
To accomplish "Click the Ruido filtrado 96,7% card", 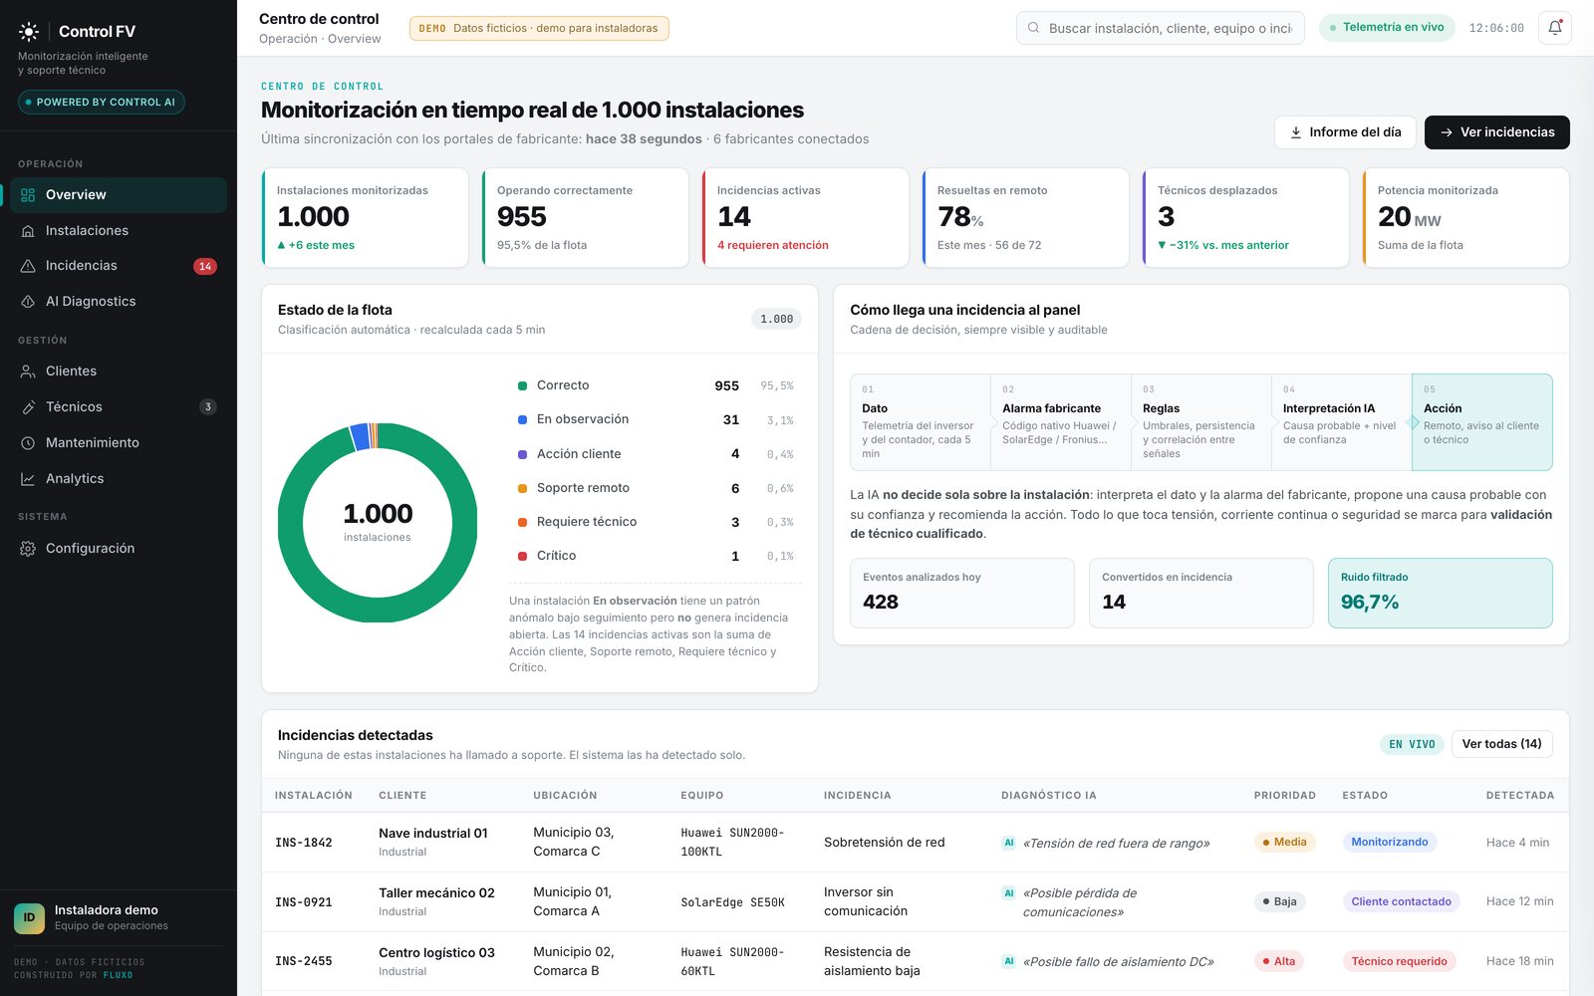I will click(x=1440, y=593).
